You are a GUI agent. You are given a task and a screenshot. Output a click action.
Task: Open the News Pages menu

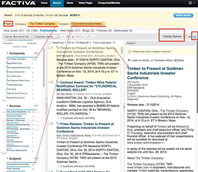(x=86, y=3)
